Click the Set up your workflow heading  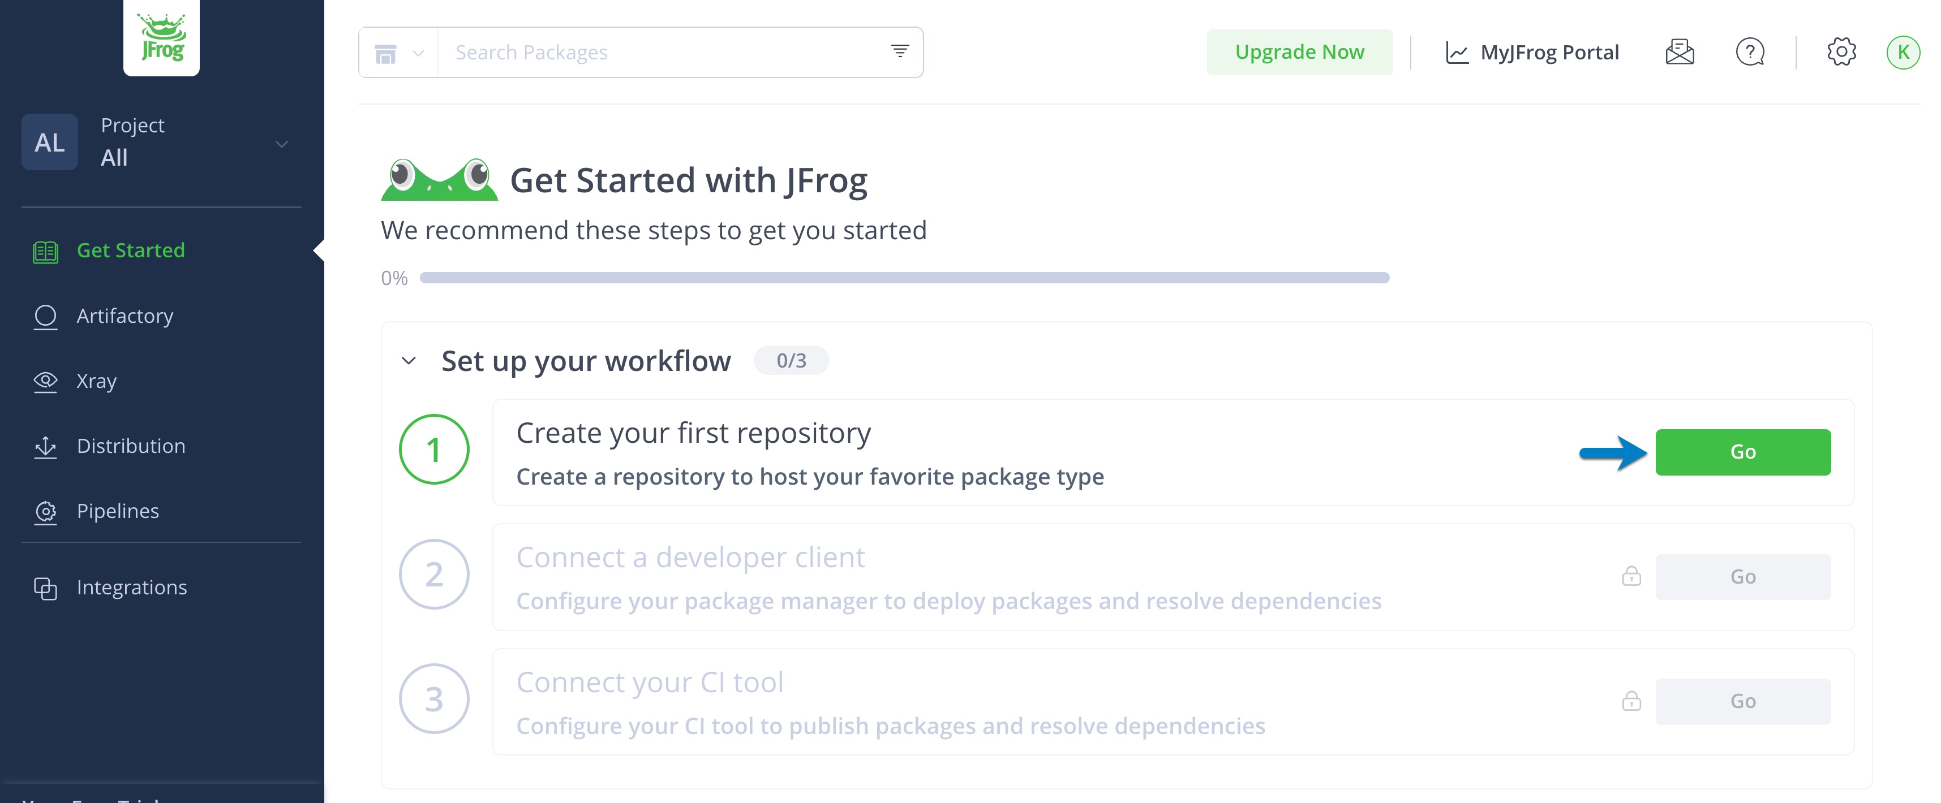coord(586,361)
